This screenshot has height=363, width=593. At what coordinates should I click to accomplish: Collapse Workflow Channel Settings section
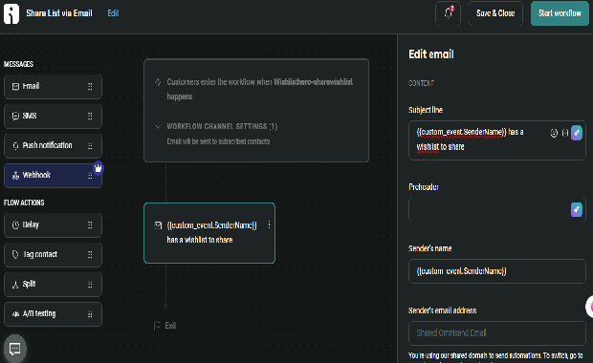tap(158, 126)
